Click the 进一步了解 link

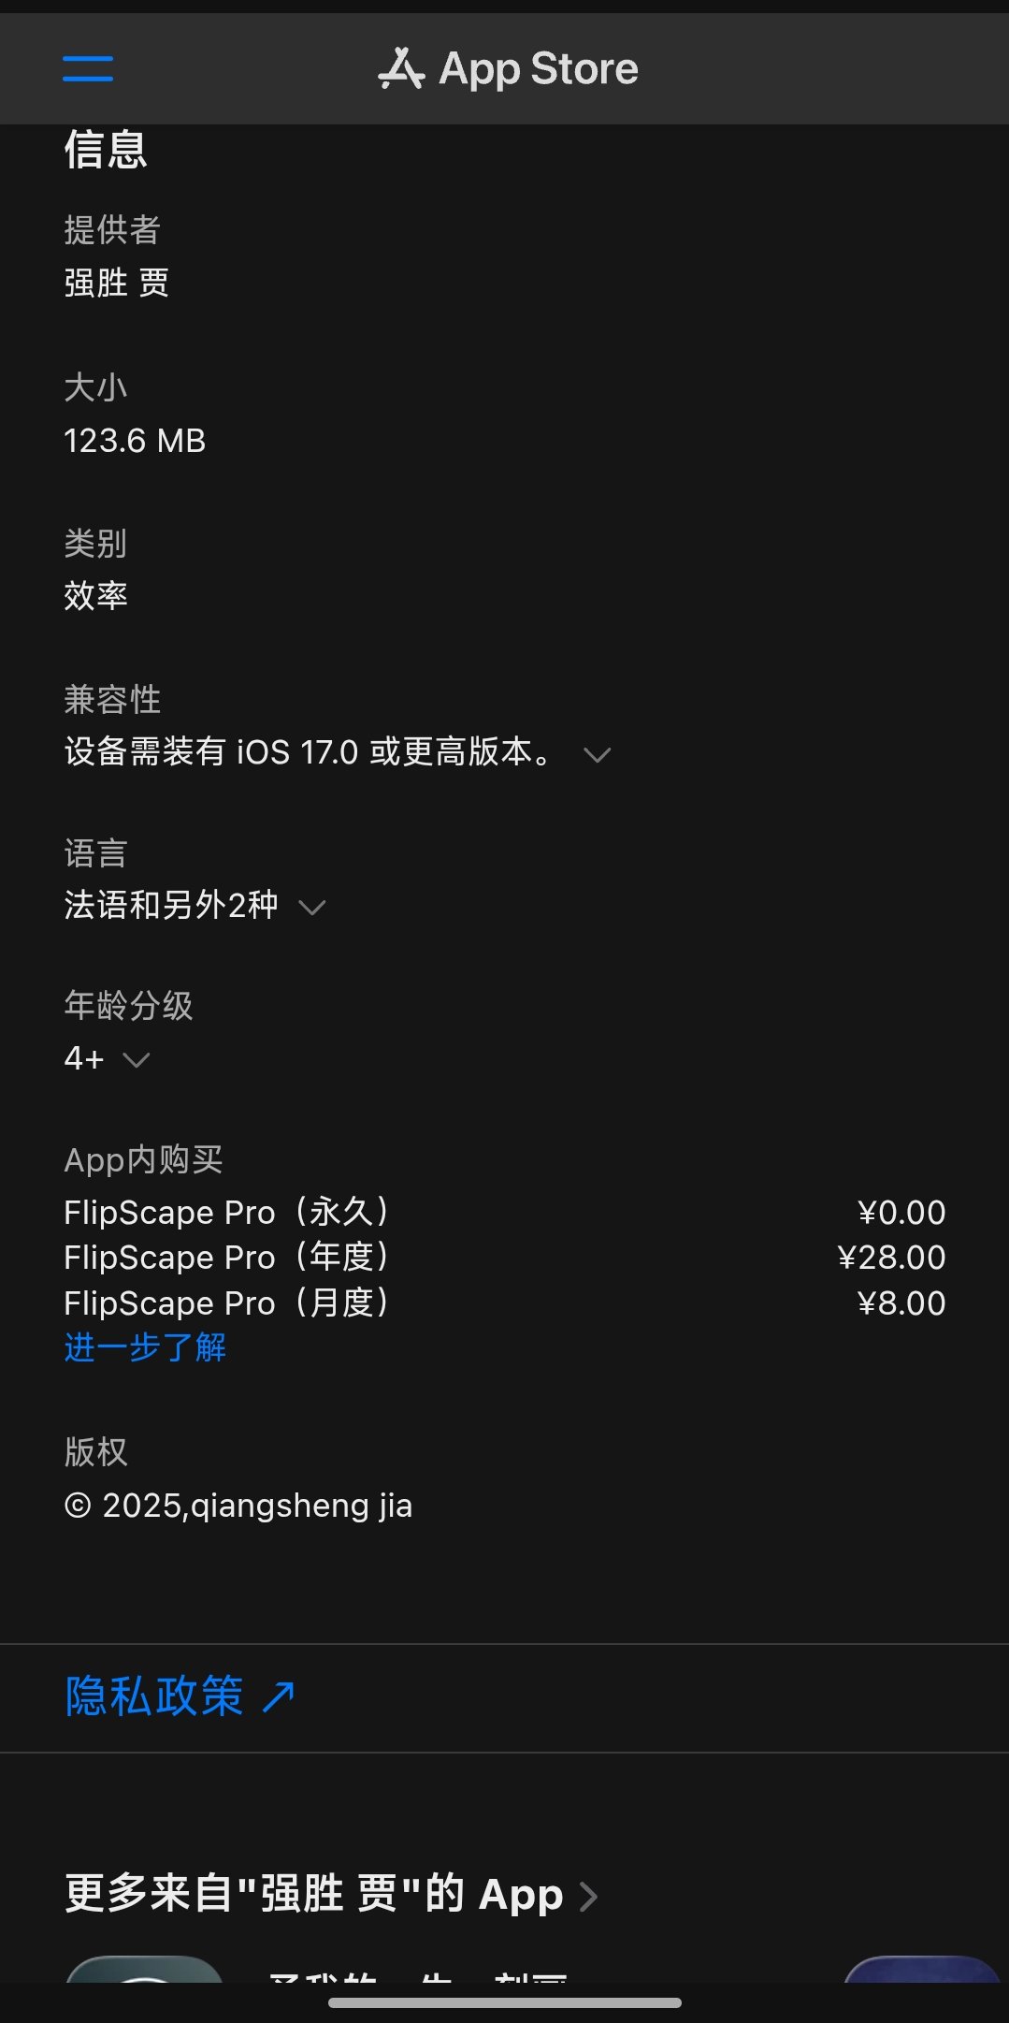coord(145,1347)
